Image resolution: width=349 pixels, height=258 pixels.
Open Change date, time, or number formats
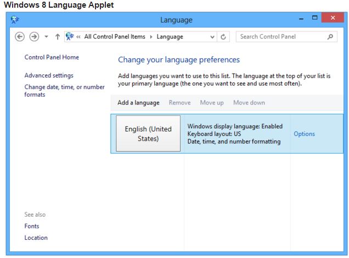[64, 91]
